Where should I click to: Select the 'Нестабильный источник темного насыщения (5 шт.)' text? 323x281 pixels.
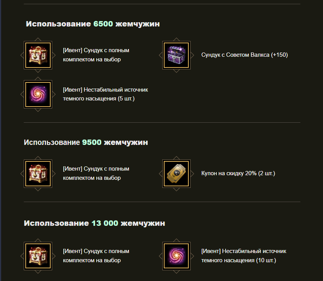click(x=105, y=94)
